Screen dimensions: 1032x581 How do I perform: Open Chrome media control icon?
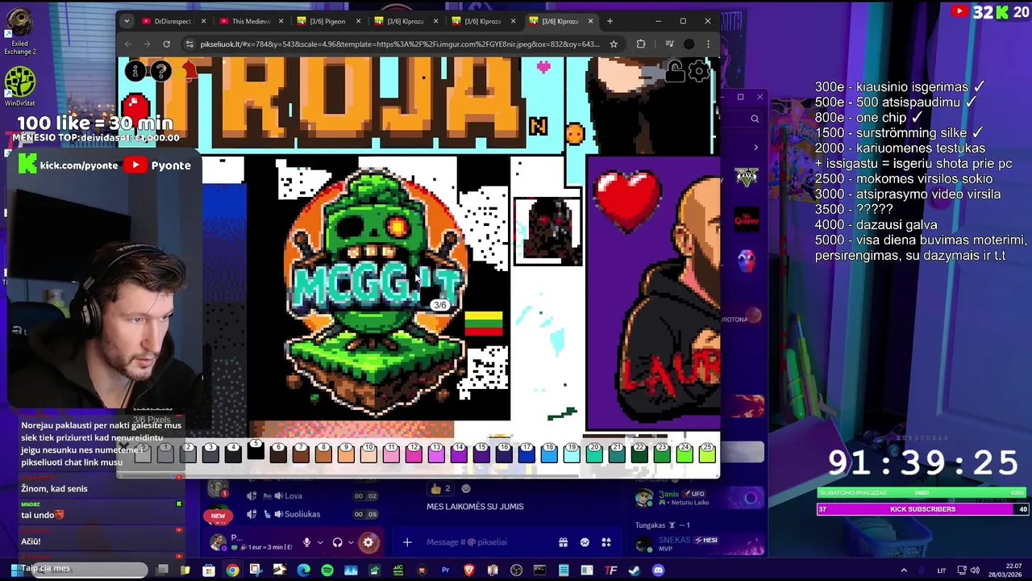point(669,44)
